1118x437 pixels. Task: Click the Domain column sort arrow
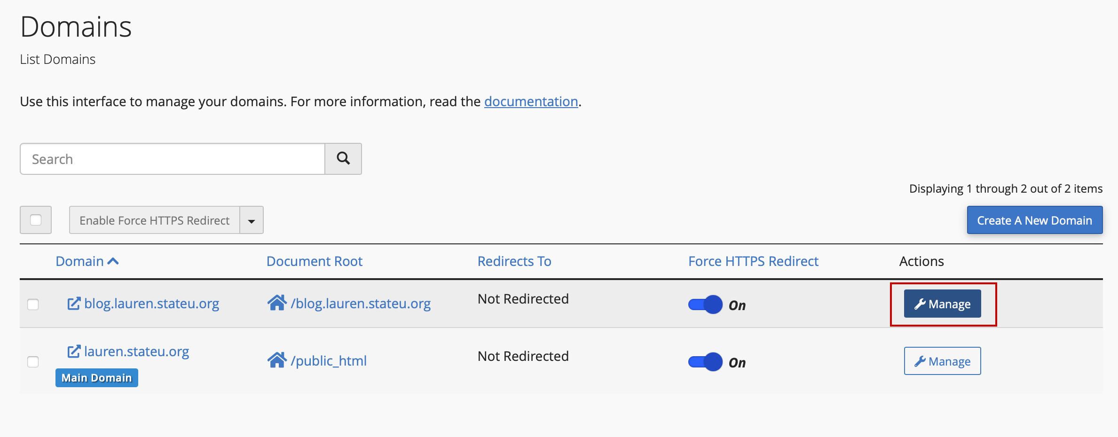[x=113, y=261]
